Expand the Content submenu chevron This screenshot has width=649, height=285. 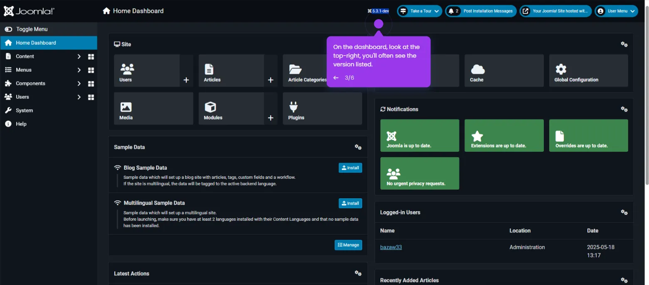point(79,56)
